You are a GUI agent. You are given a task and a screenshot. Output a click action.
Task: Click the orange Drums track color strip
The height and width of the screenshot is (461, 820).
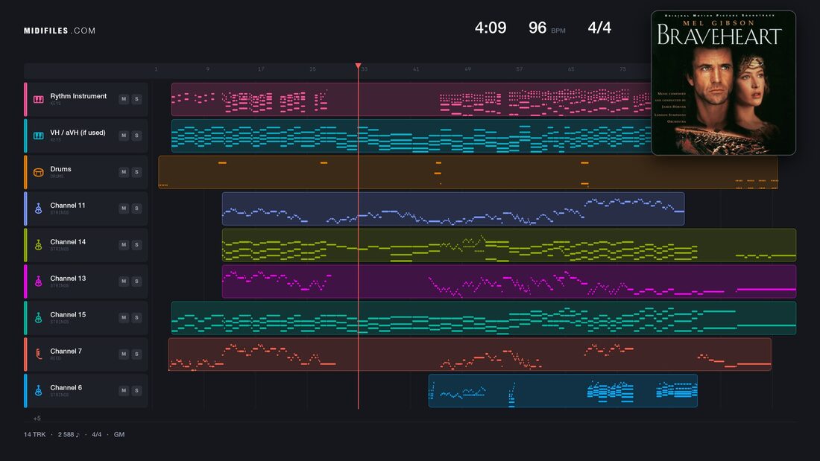(x=25, y=172)
